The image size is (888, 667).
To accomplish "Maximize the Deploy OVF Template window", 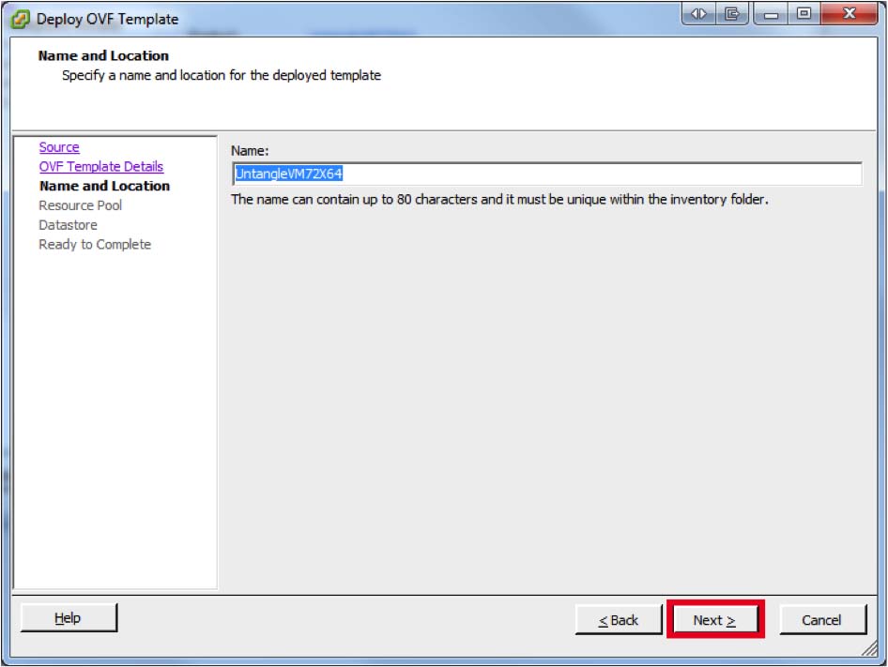I will (804, 13).
